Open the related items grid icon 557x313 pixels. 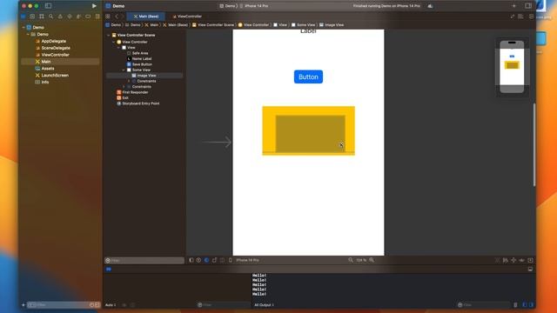[108, 17]
